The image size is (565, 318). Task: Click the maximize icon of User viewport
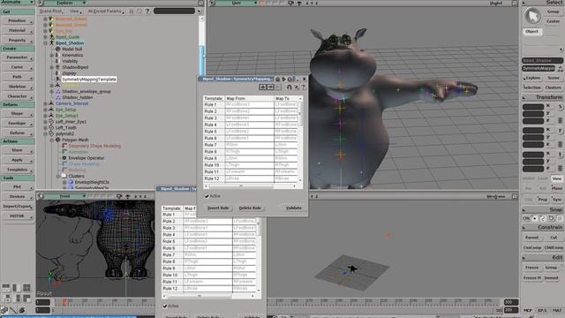[515, 3]
